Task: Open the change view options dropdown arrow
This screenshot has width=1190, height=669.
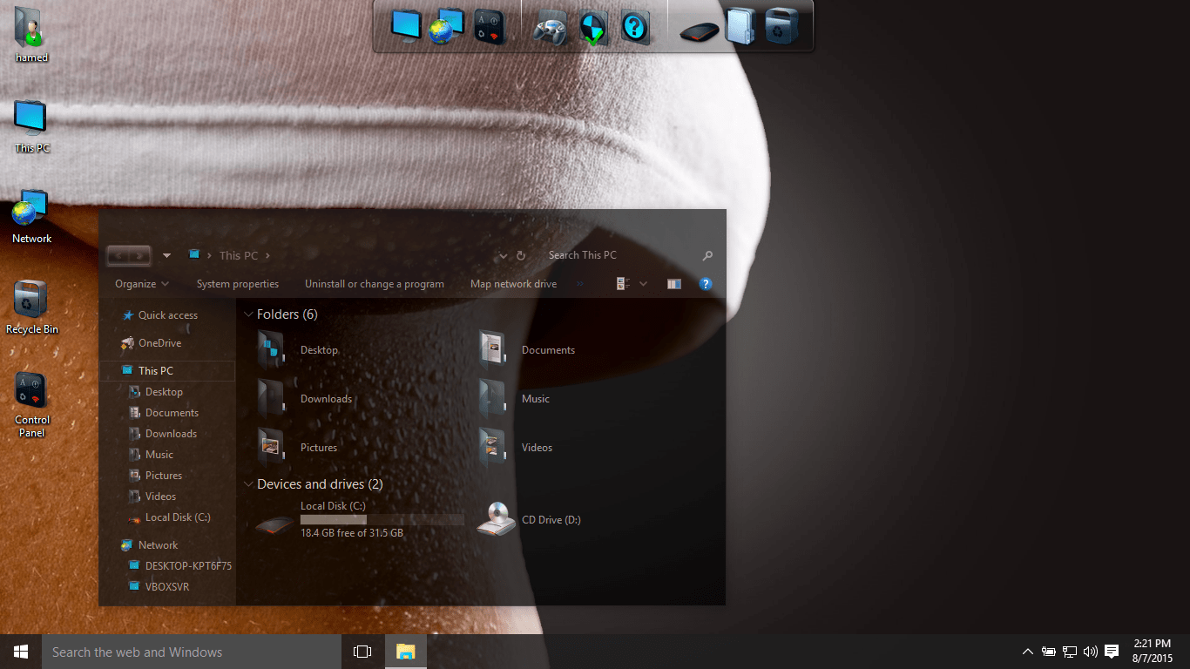Action: coord(644,284)
